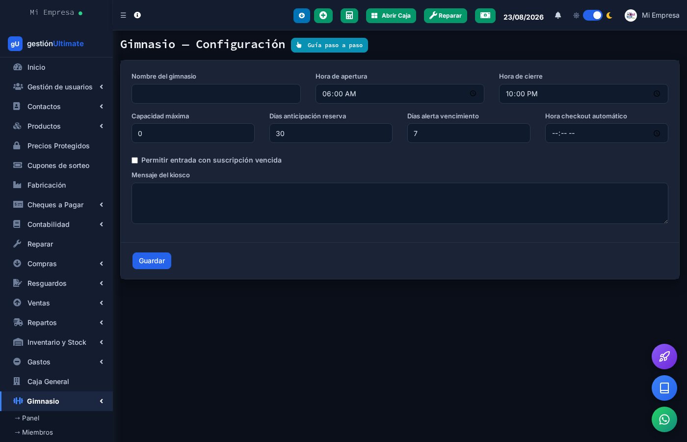Open clock picker in Hora checkout automático
687x442 pixels.
(x=657, y=134)
